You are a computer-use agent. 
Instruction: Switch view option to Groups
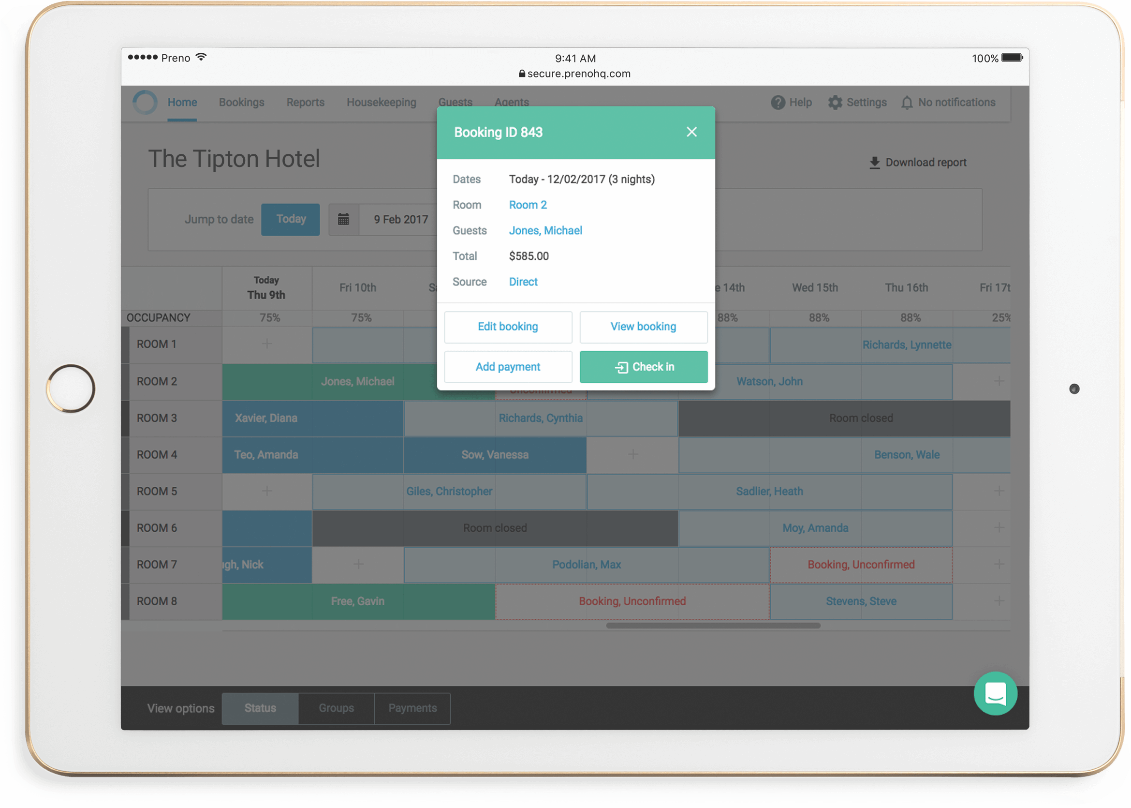click(336, 708)
